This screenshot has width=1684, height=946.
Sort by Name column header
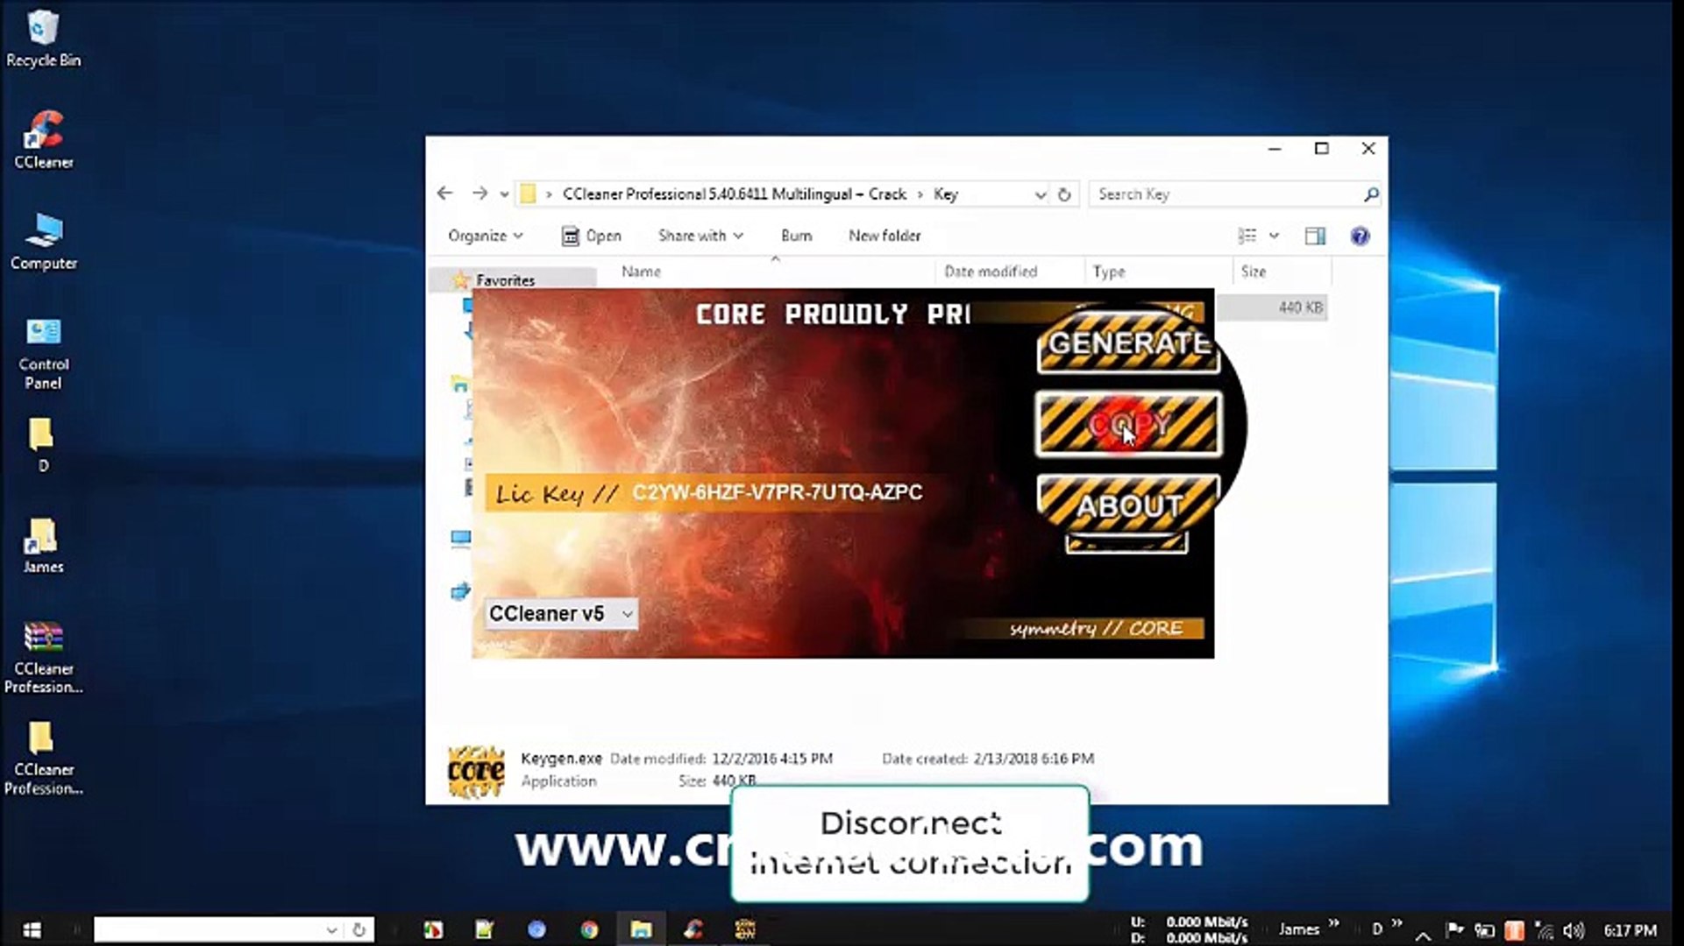pos(775,272)
